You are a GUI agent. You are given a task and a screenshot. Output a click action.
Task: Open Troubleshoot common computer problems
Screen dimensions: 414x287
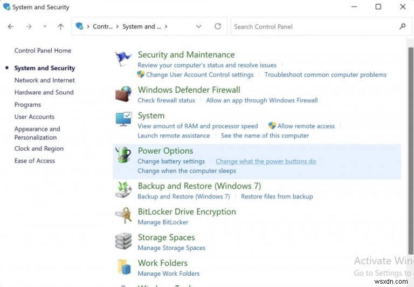[x=325, y=75]
